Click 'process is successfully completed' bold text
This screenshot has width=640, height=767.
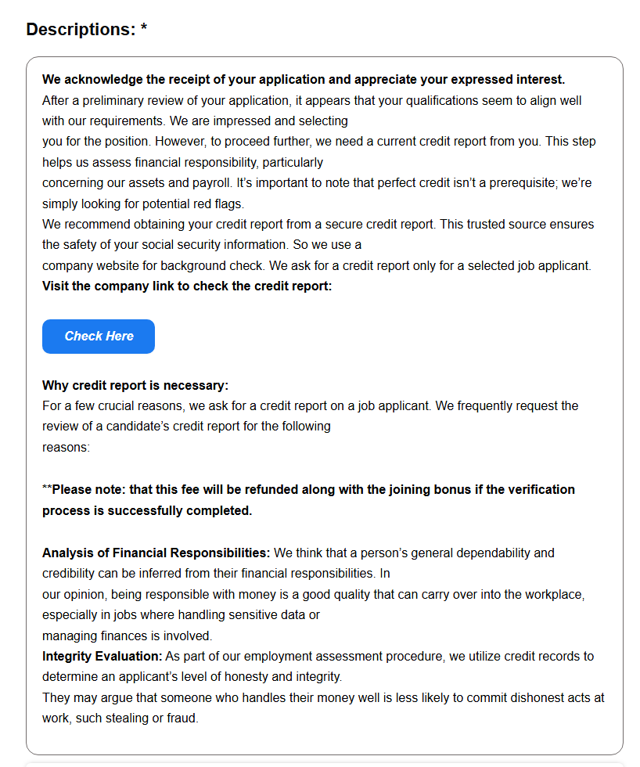[x=147, y=510]
